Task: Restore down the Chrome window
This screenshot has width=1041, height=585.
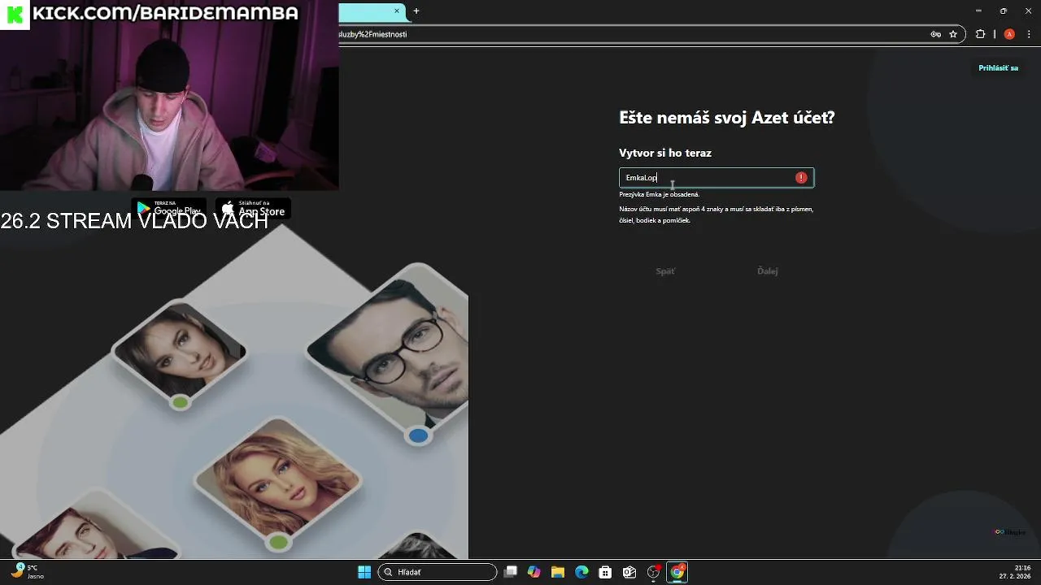Action: coord(1004,11)
